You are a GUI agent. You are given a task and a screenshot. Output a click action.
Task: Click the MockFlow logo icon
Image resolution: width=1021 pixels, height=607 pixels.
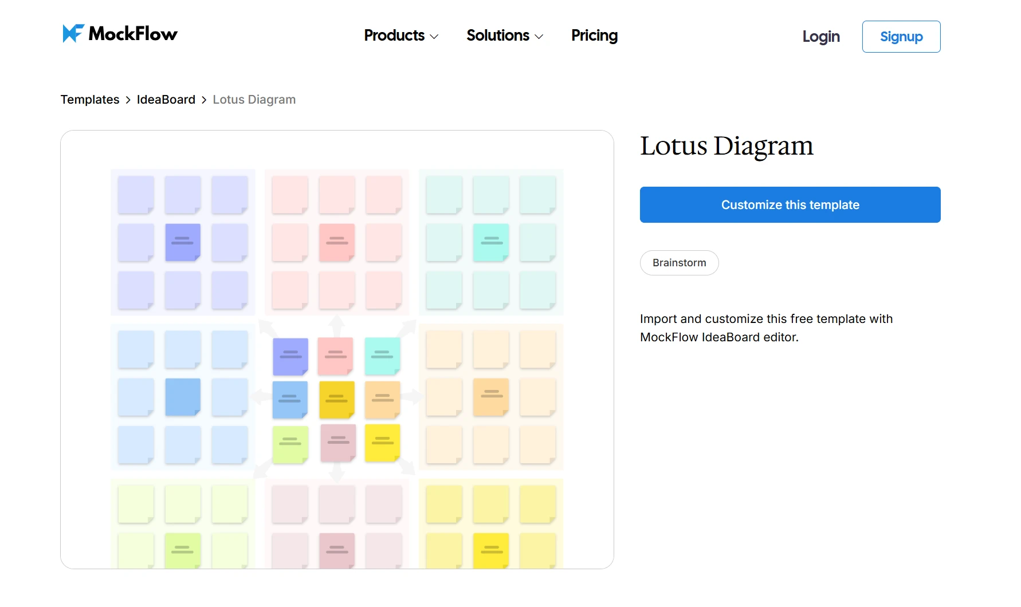click(71, 33)
